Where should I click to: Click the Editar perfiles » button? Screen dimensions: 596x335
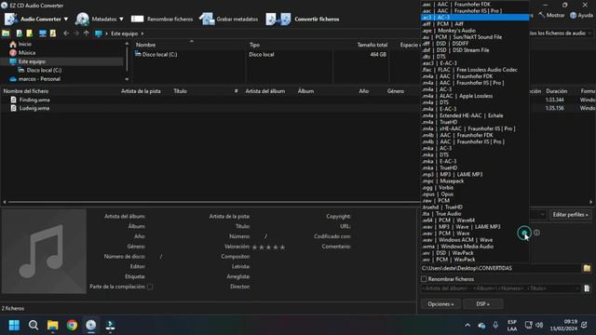(x=570, y=215)
